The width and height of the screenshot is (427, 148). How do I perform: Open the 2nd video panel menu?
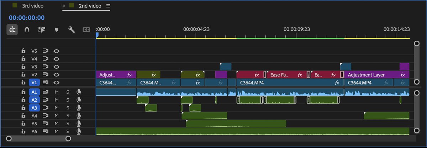pyautogui.click(x=108, y=6)
